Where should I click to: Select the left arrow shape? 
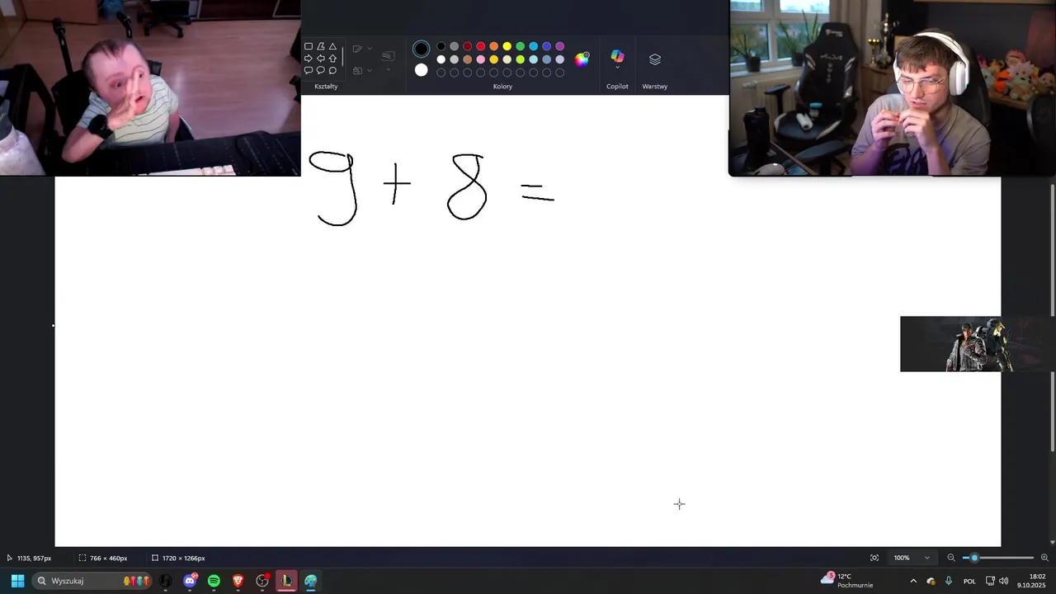coord(321,59)
